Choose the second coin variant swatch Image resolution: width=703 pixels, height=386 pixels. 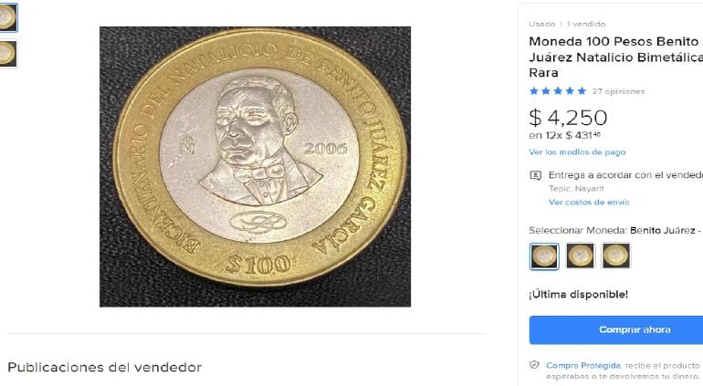[580, 256]
